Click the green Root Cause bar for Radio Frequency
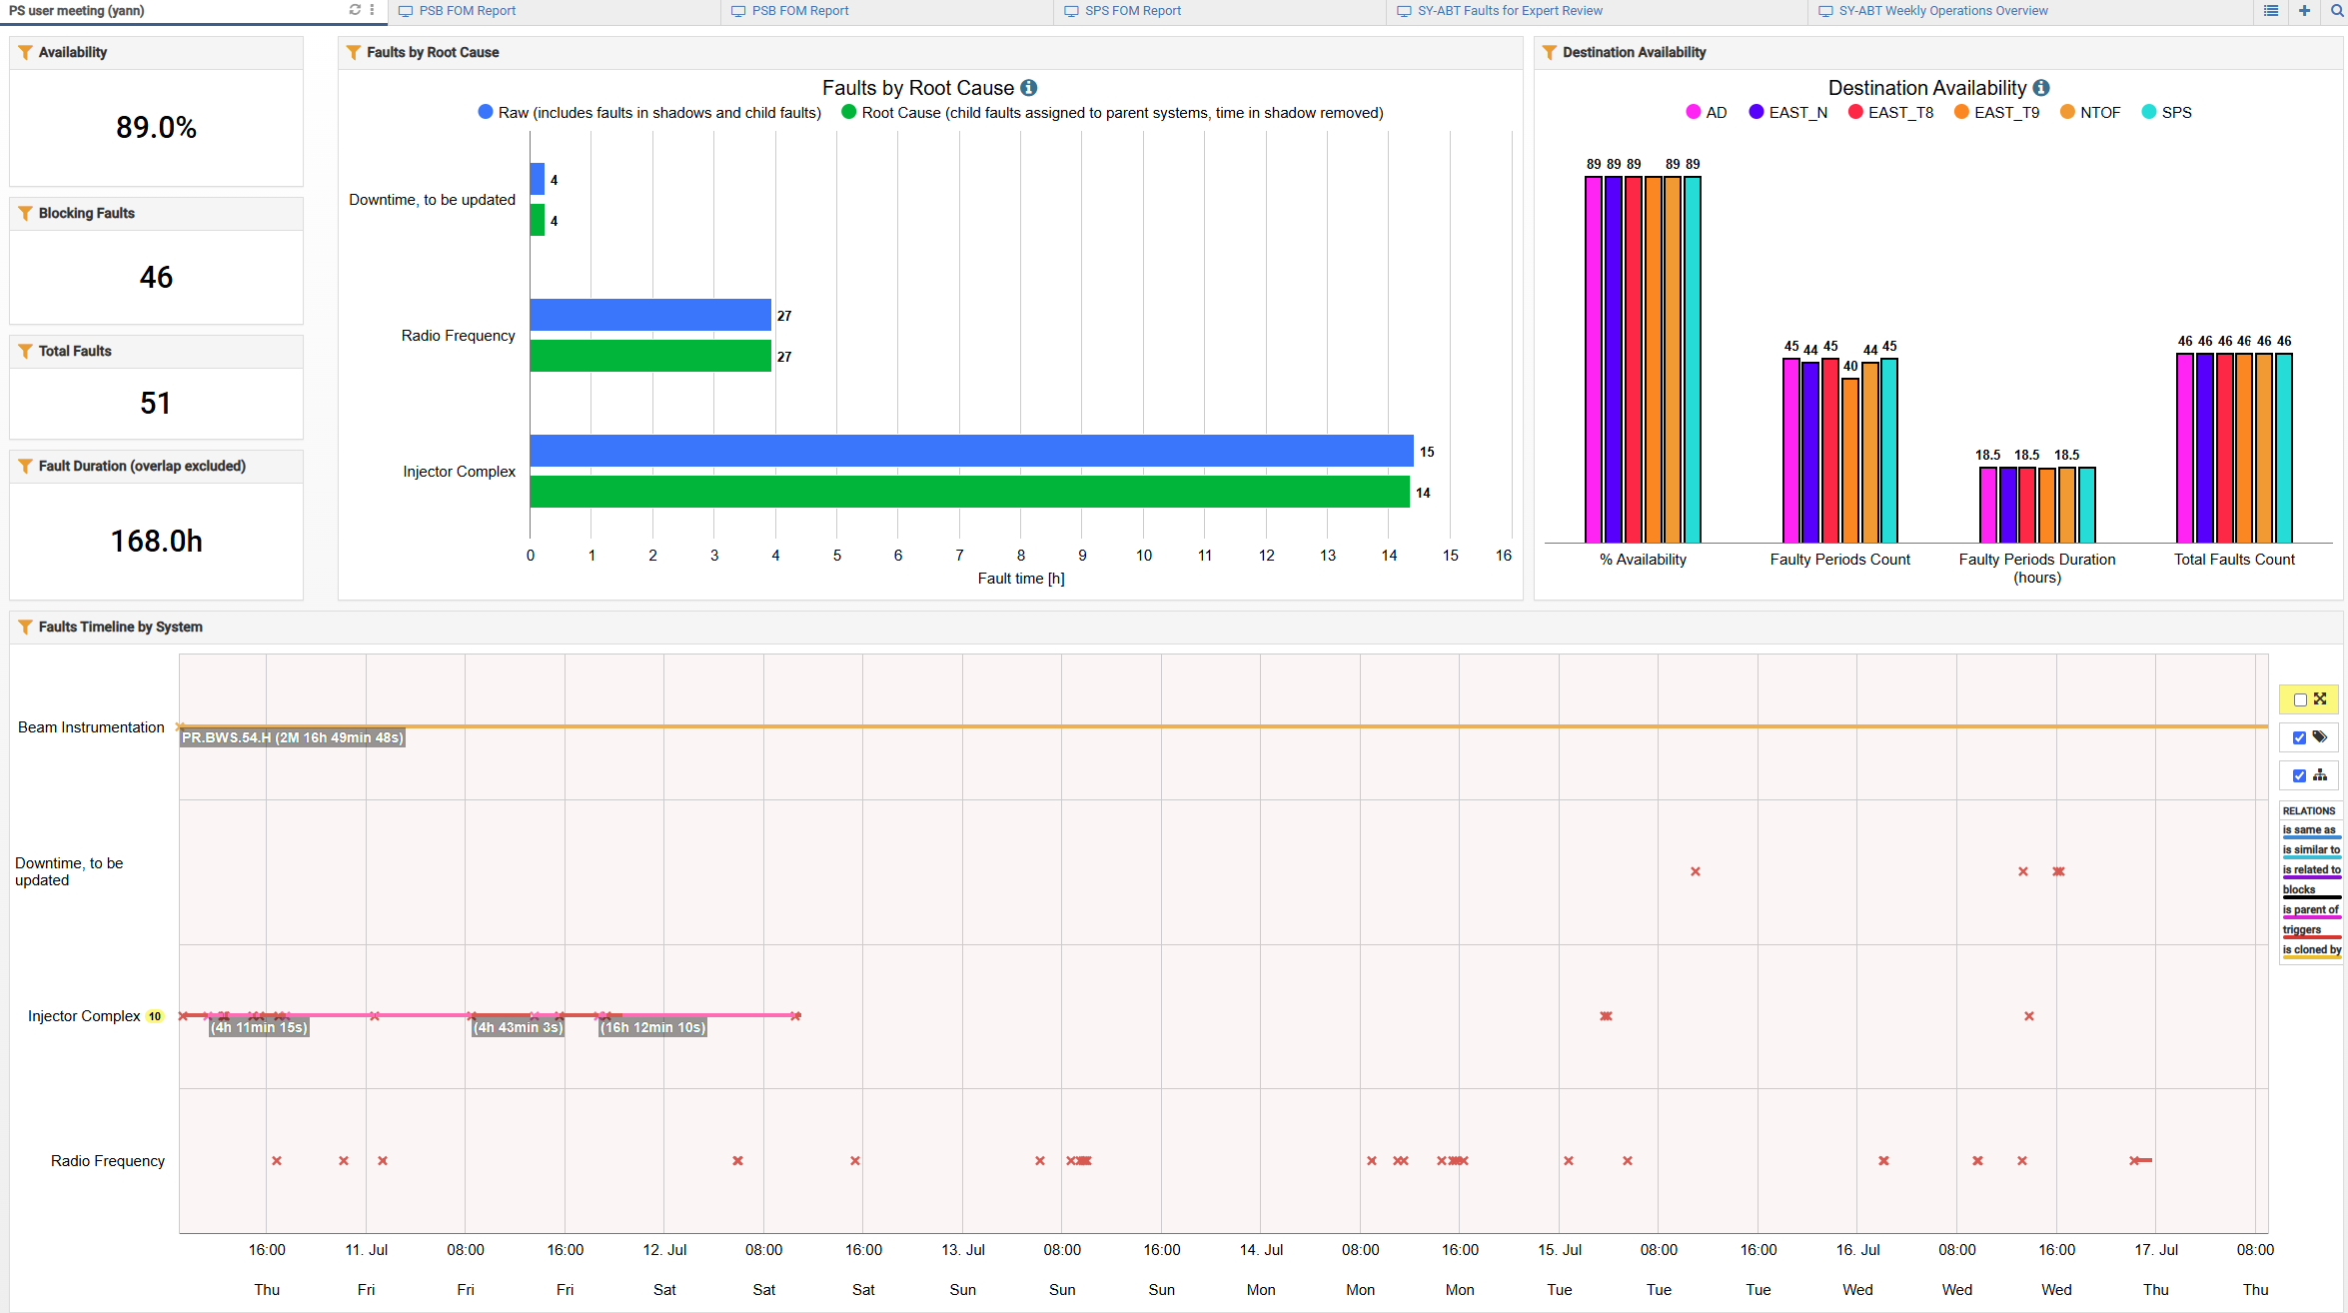 [650, 356]
